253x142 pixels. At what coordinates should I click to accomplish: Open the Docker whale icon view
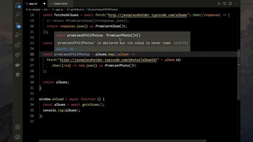(x=18, y=65)
